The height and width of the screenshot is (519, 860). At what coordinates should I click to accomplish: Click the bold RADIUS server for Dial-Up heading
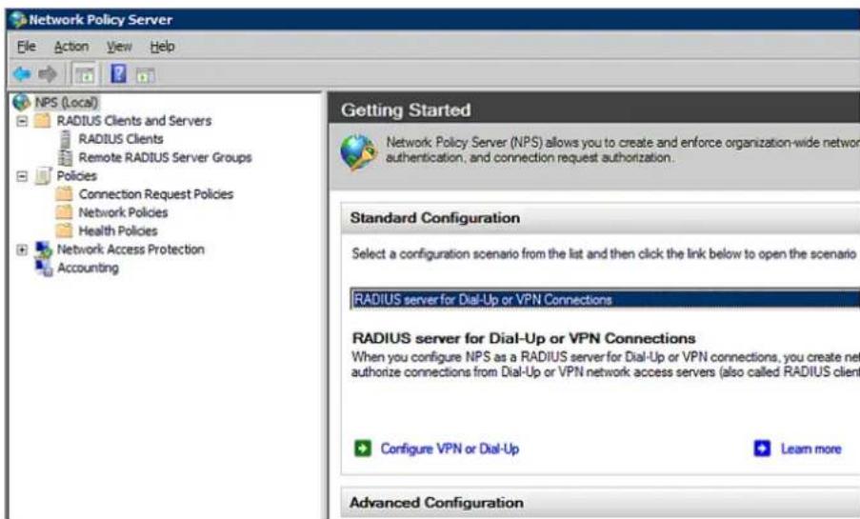point(524,338)
